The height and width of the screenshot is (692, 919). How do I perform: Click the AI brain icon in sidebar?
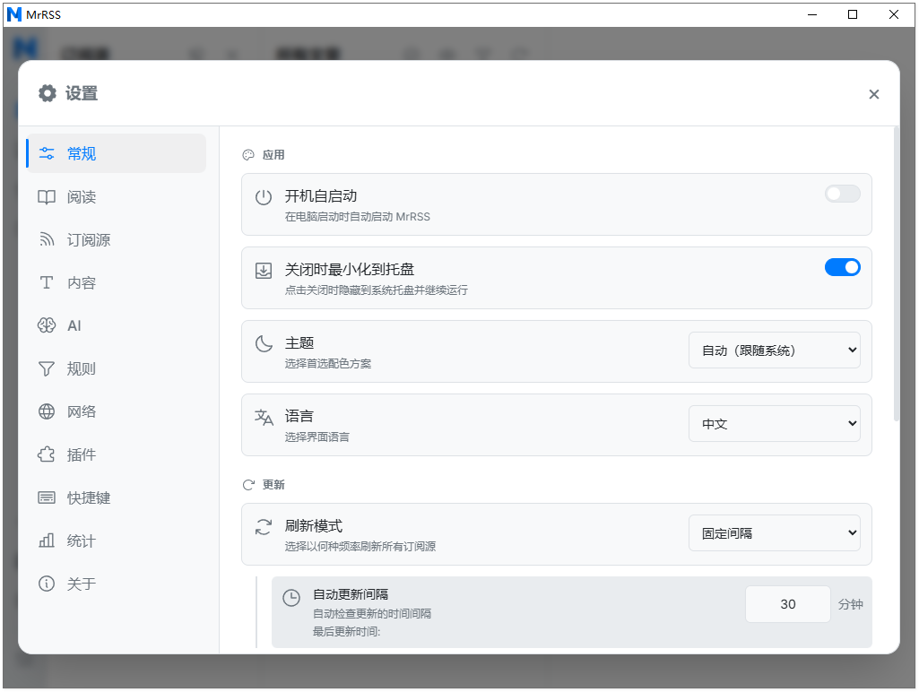(47, 325)
